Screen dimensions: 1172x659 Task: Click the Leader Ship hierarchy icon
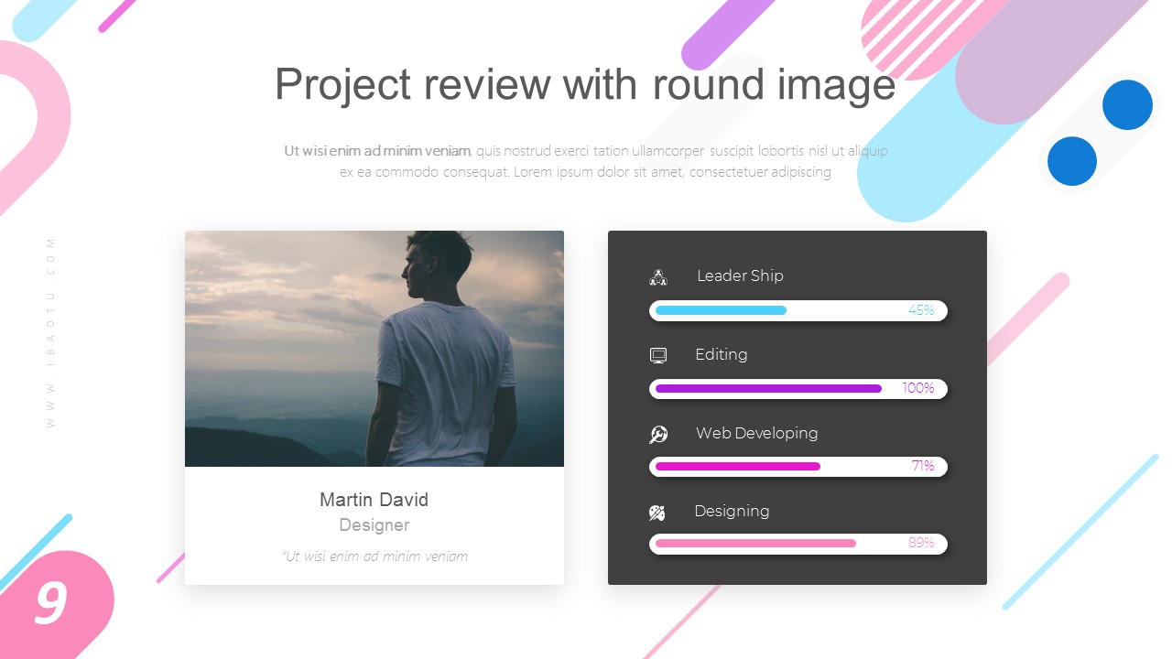click(x=658, y=277)
